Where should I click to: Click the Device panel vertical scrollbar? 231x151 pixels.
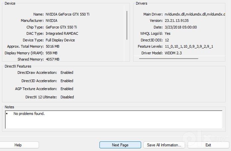click(127, 25)
